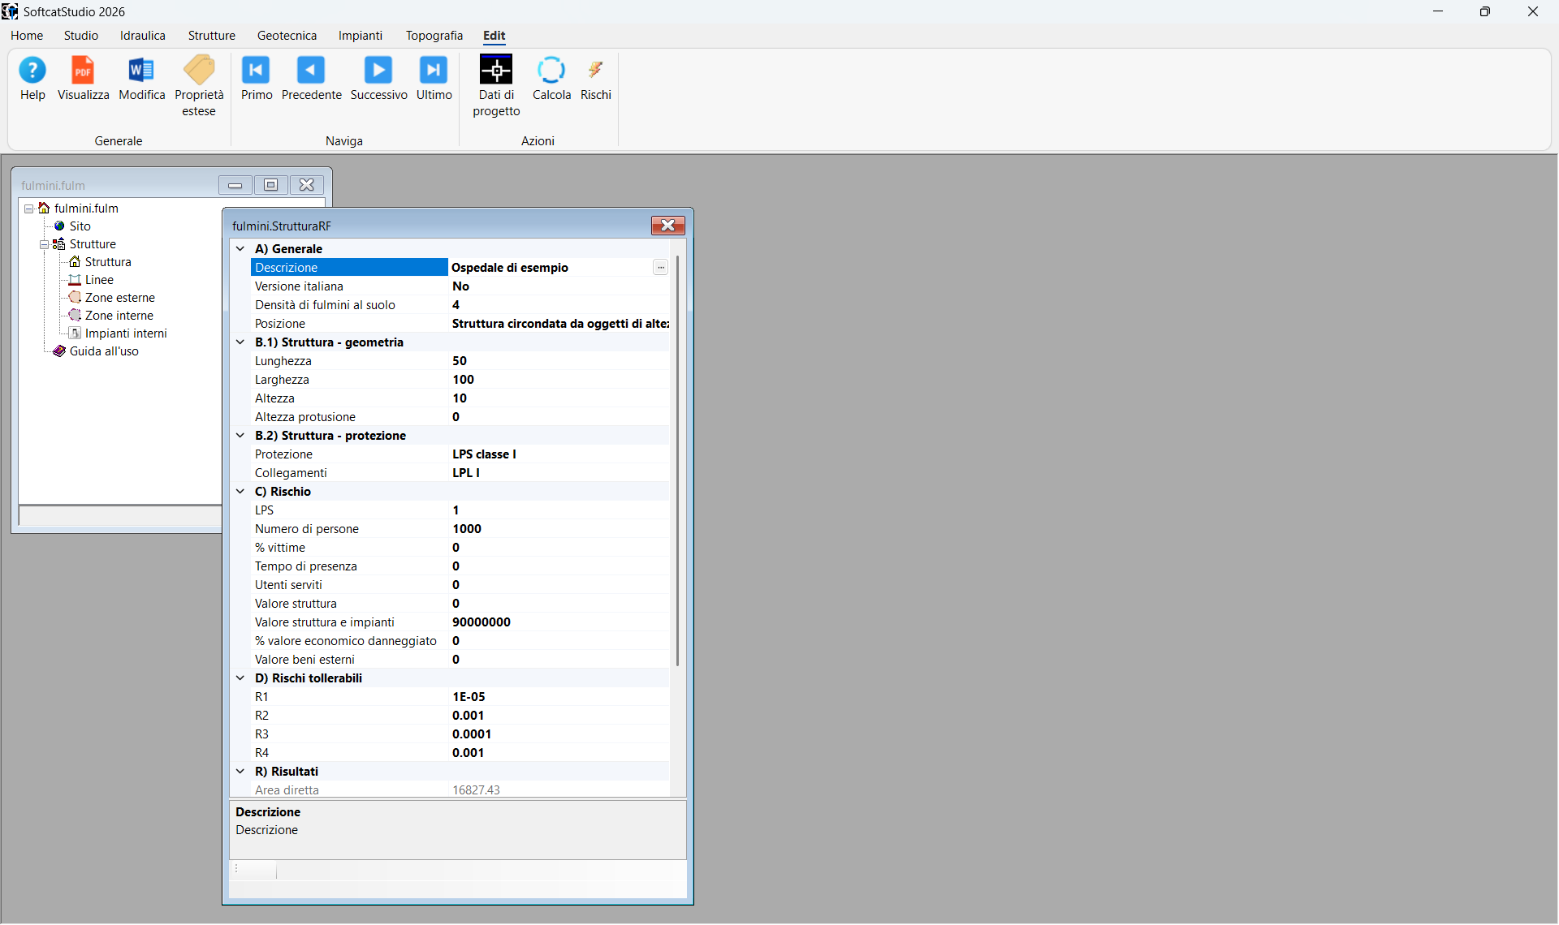
Task: Edit Numero di persone value 1000
Action: 559,529
